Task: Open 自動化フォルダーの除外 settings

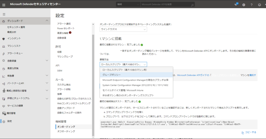Action: tap(69, 113)
